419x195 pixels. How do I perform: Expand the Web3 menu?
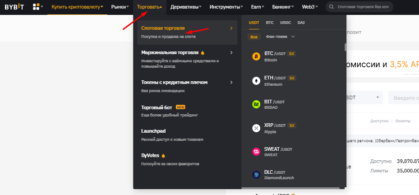click(310, 7)
